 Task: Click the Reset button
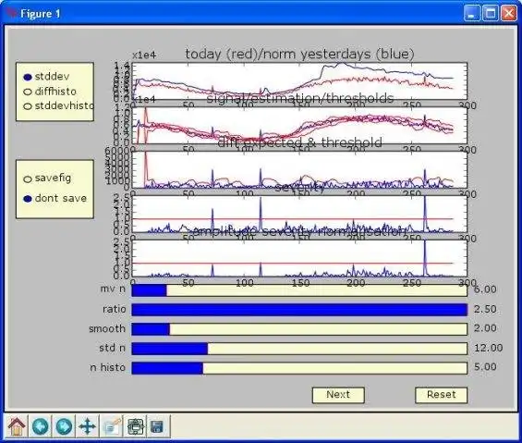[x=441, y=395]
